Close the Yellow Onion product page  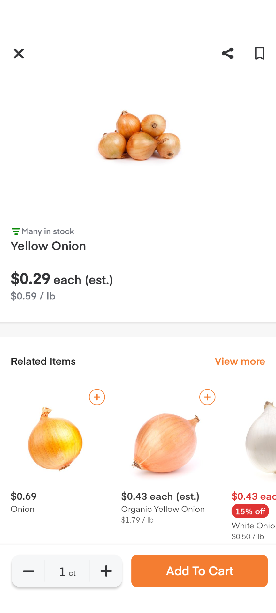19,53
